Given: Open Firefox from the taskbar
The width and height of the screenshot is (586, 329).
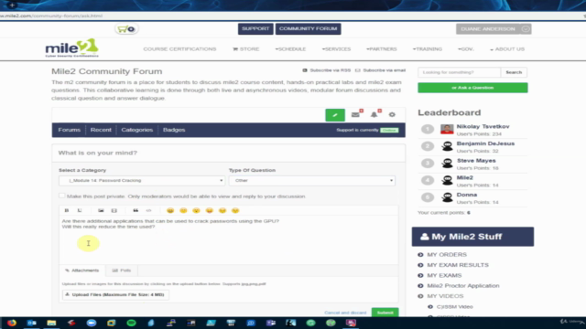Looking at the screenshot, I should click(x=12, y=323).
